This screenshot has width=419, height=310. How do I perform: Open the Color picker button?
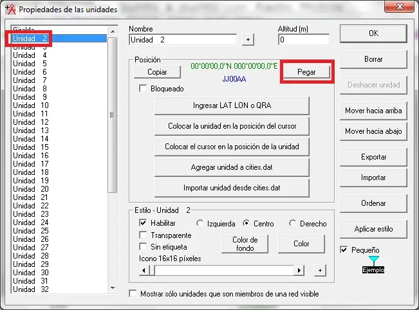point(301,244)
